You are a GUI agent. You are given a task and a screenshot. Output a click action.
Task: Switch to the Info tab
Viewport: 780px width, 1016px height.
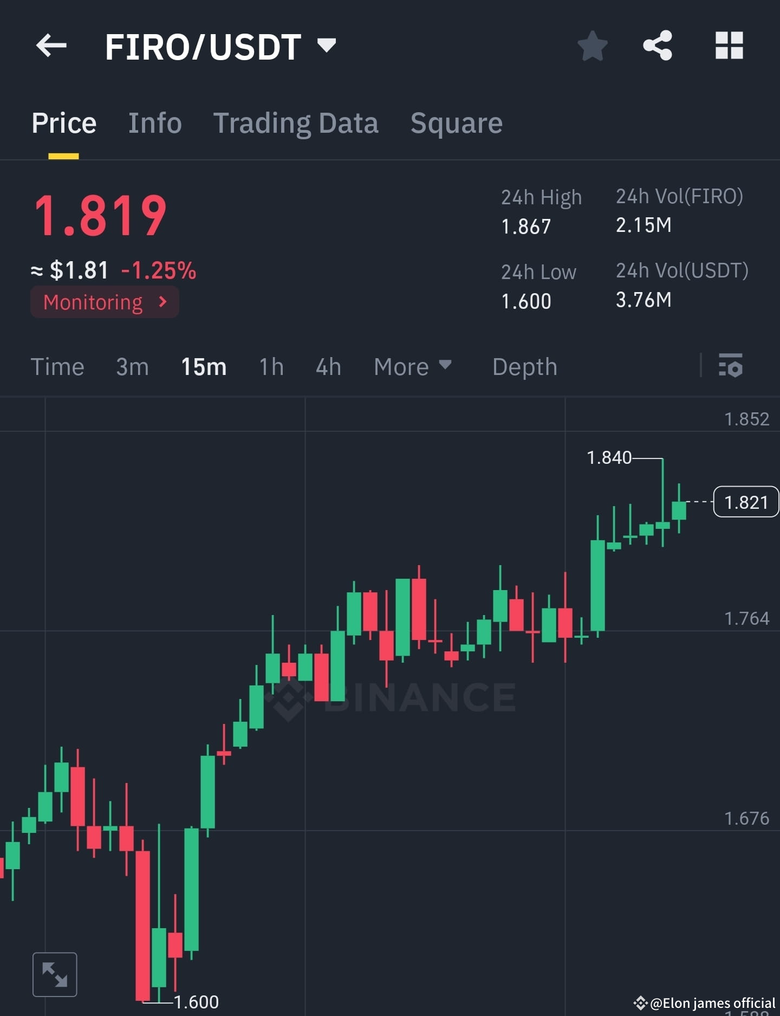pyautogui.click(x=155, y=123)
